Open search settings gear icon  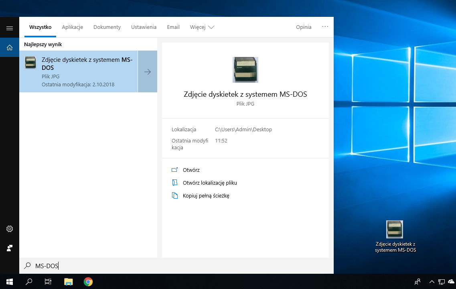pyautogui.click(x=10, y=229)
